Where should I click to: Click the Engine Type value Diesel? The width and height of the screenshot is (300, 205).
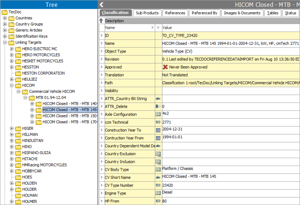click(x=167, y=192)
